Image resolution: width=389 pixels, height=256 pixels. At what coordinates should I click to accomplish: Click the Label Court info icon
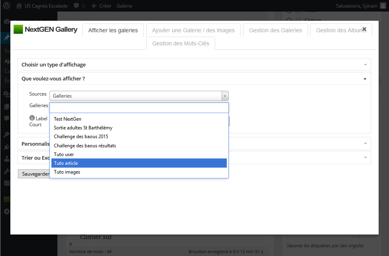(x=32, y=118)
